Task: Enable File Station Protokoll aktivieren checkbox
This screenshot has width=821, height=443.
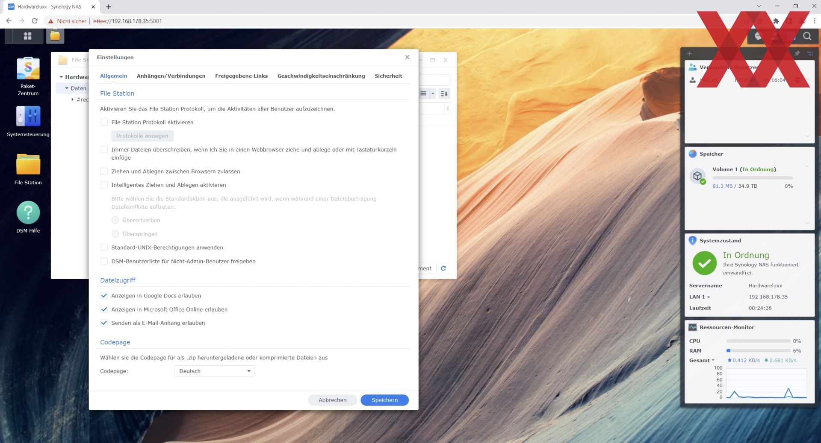Action: (104, 122)
